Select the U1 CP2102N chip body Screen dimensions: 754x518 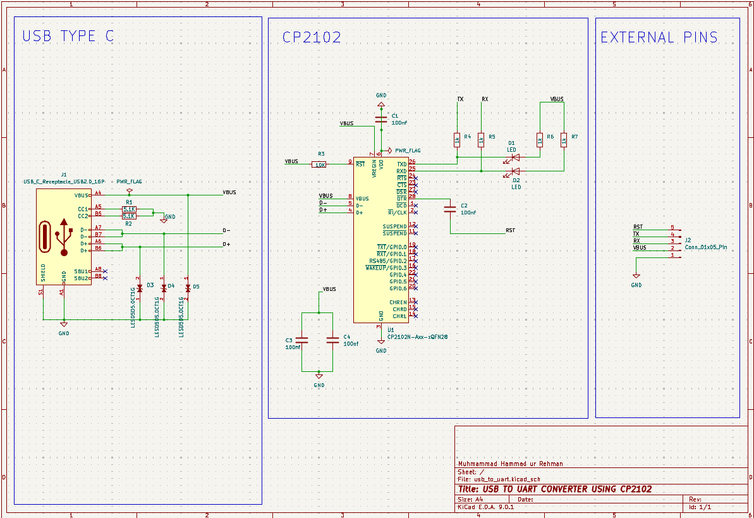381,240
